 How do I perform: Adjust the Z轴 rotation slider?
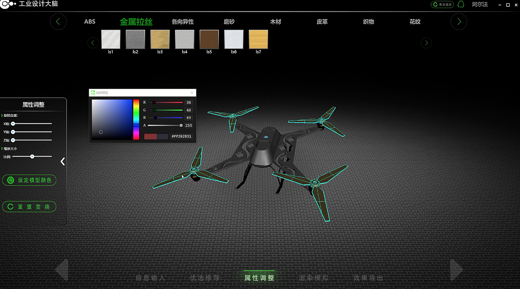(x=32, y=140)
